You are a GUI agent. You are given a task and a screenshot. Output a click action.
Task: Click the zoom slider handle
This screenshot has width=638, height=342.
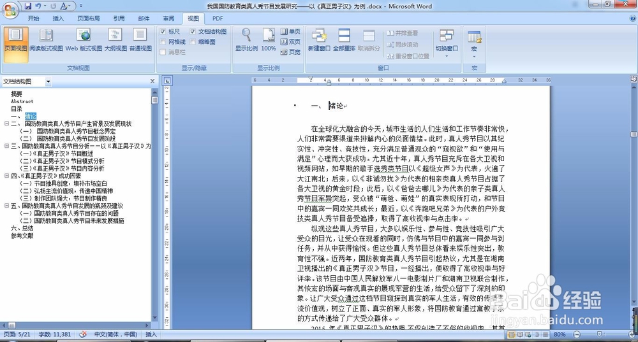point(599,334)
